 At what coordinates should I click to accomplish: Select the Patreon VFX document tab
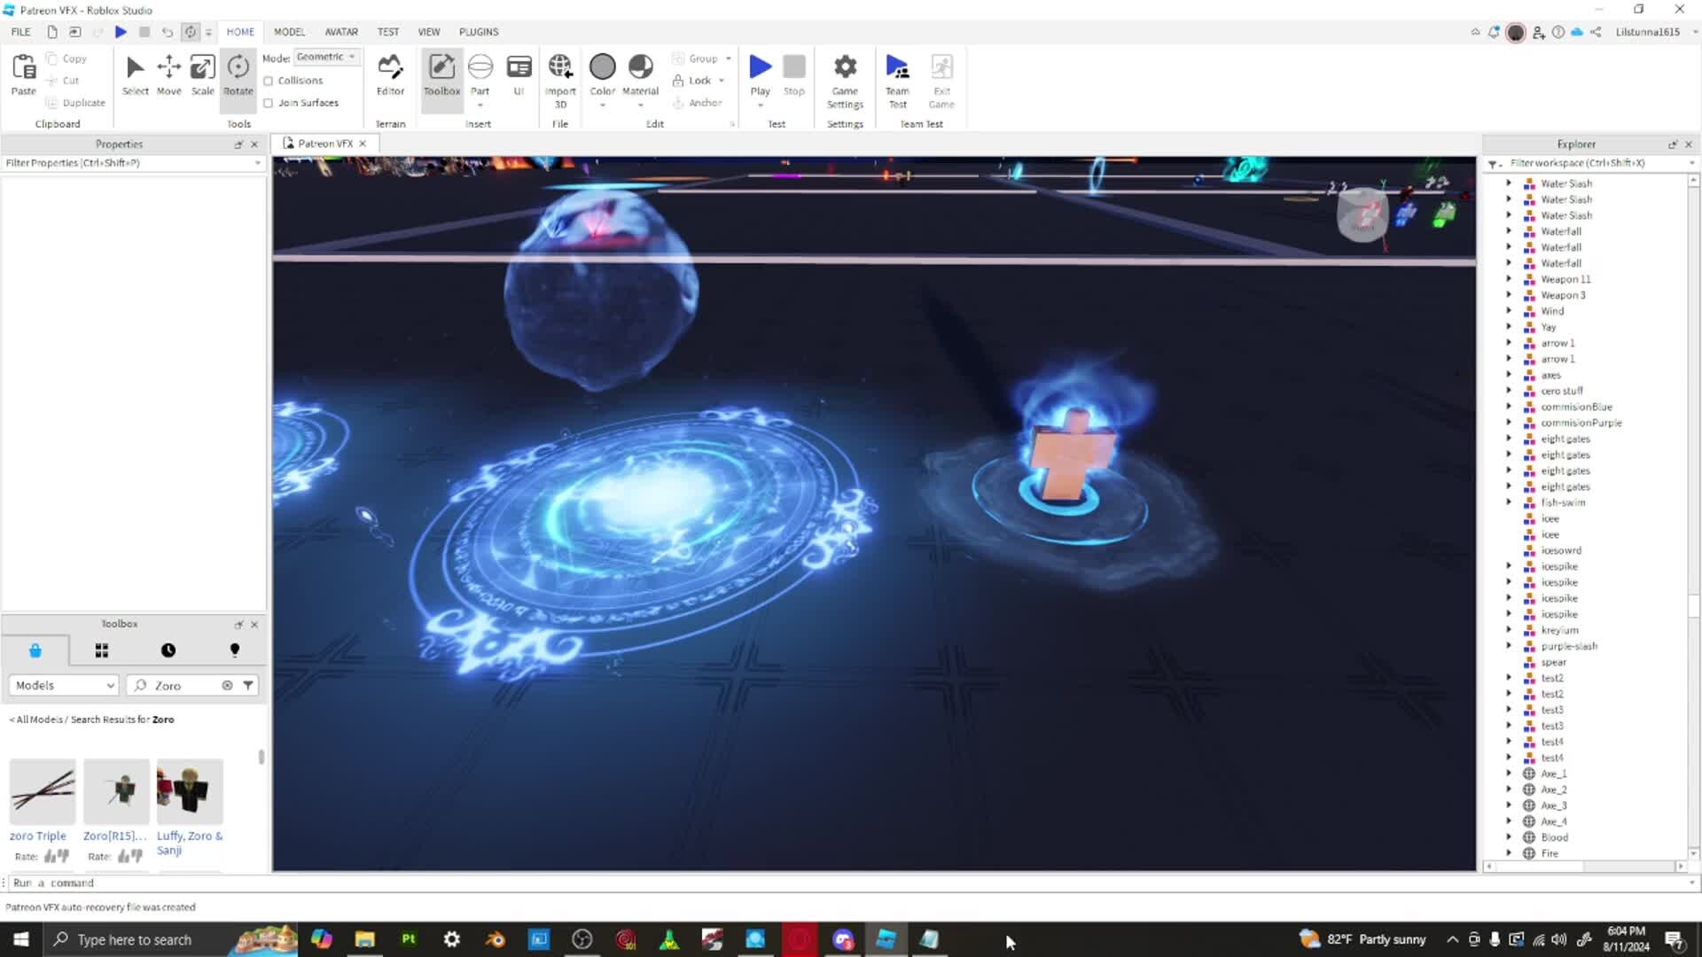coord(324,144)
